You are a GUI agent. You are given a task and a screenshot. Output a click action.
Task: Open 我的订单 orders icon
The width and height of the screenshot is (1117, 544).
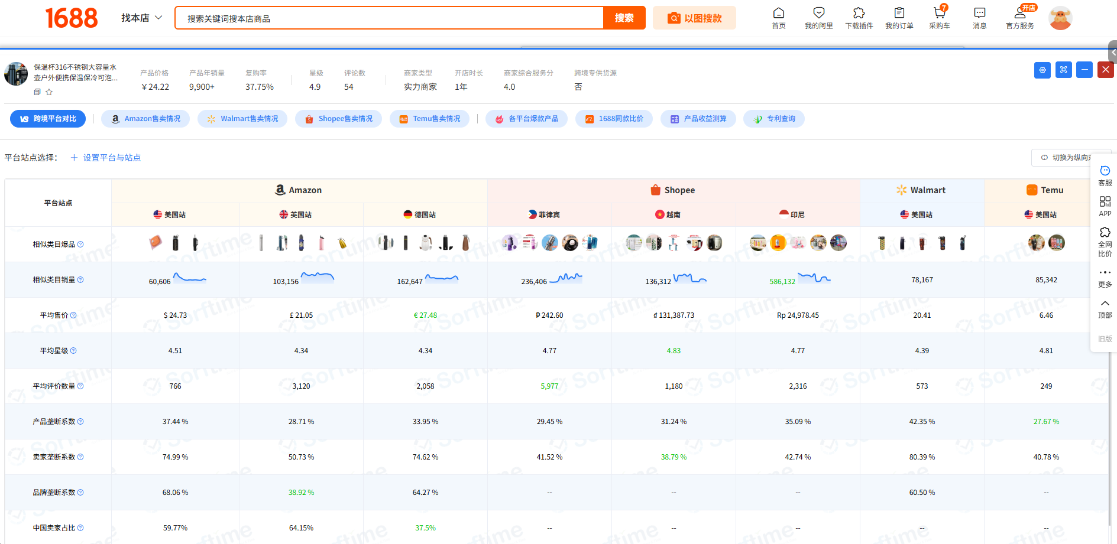[899, 14]
